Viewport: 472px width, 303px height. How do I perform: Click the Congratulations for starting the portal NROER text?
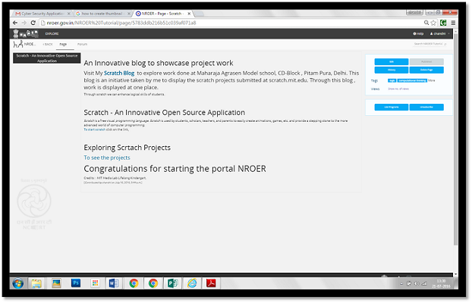[x=175, y=169]
